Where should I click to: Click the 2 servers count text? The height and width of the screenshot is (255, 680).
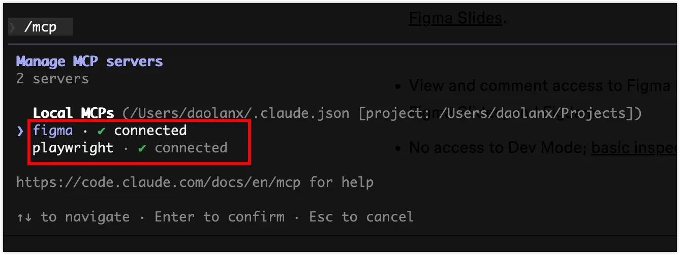[53, 79]
